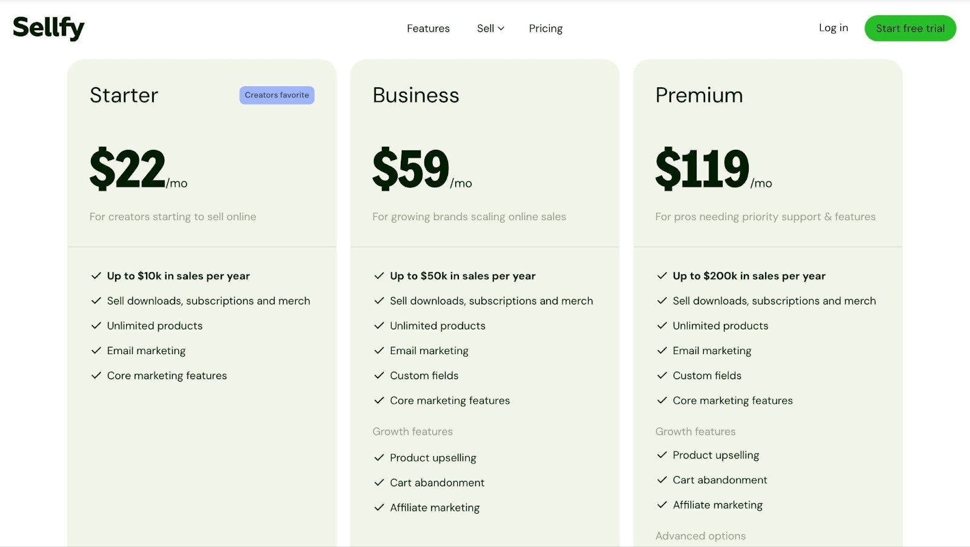Click the Log in link
970x547 pixels.
coord(833,27)
